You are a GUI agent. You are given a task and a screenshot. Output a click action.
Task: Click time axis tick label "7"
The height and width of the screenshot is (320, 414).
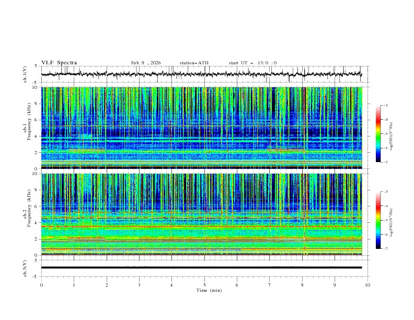(270, 285)
